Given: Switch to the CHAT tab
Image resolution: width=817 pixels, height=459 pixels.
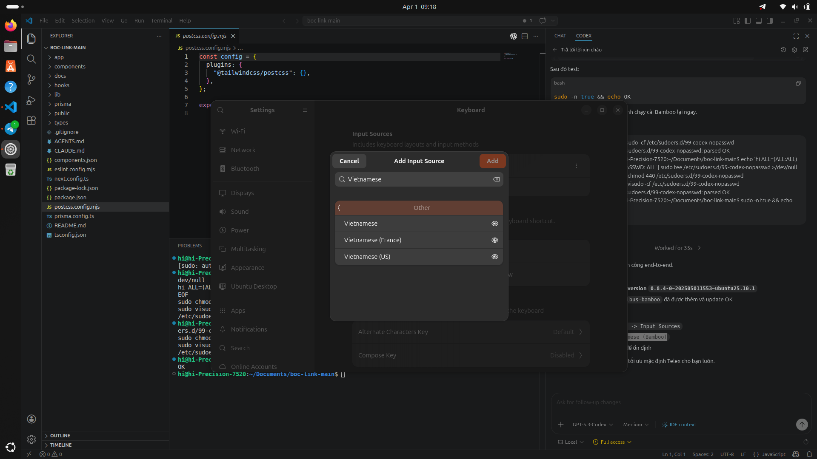Looking at the screenshot, I should click(560, 36).
